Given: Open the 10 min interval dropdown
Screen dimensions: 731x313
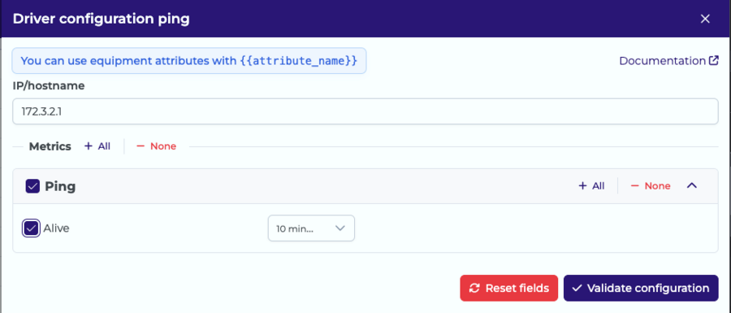Looking at the screenshot, I should 311,228.
